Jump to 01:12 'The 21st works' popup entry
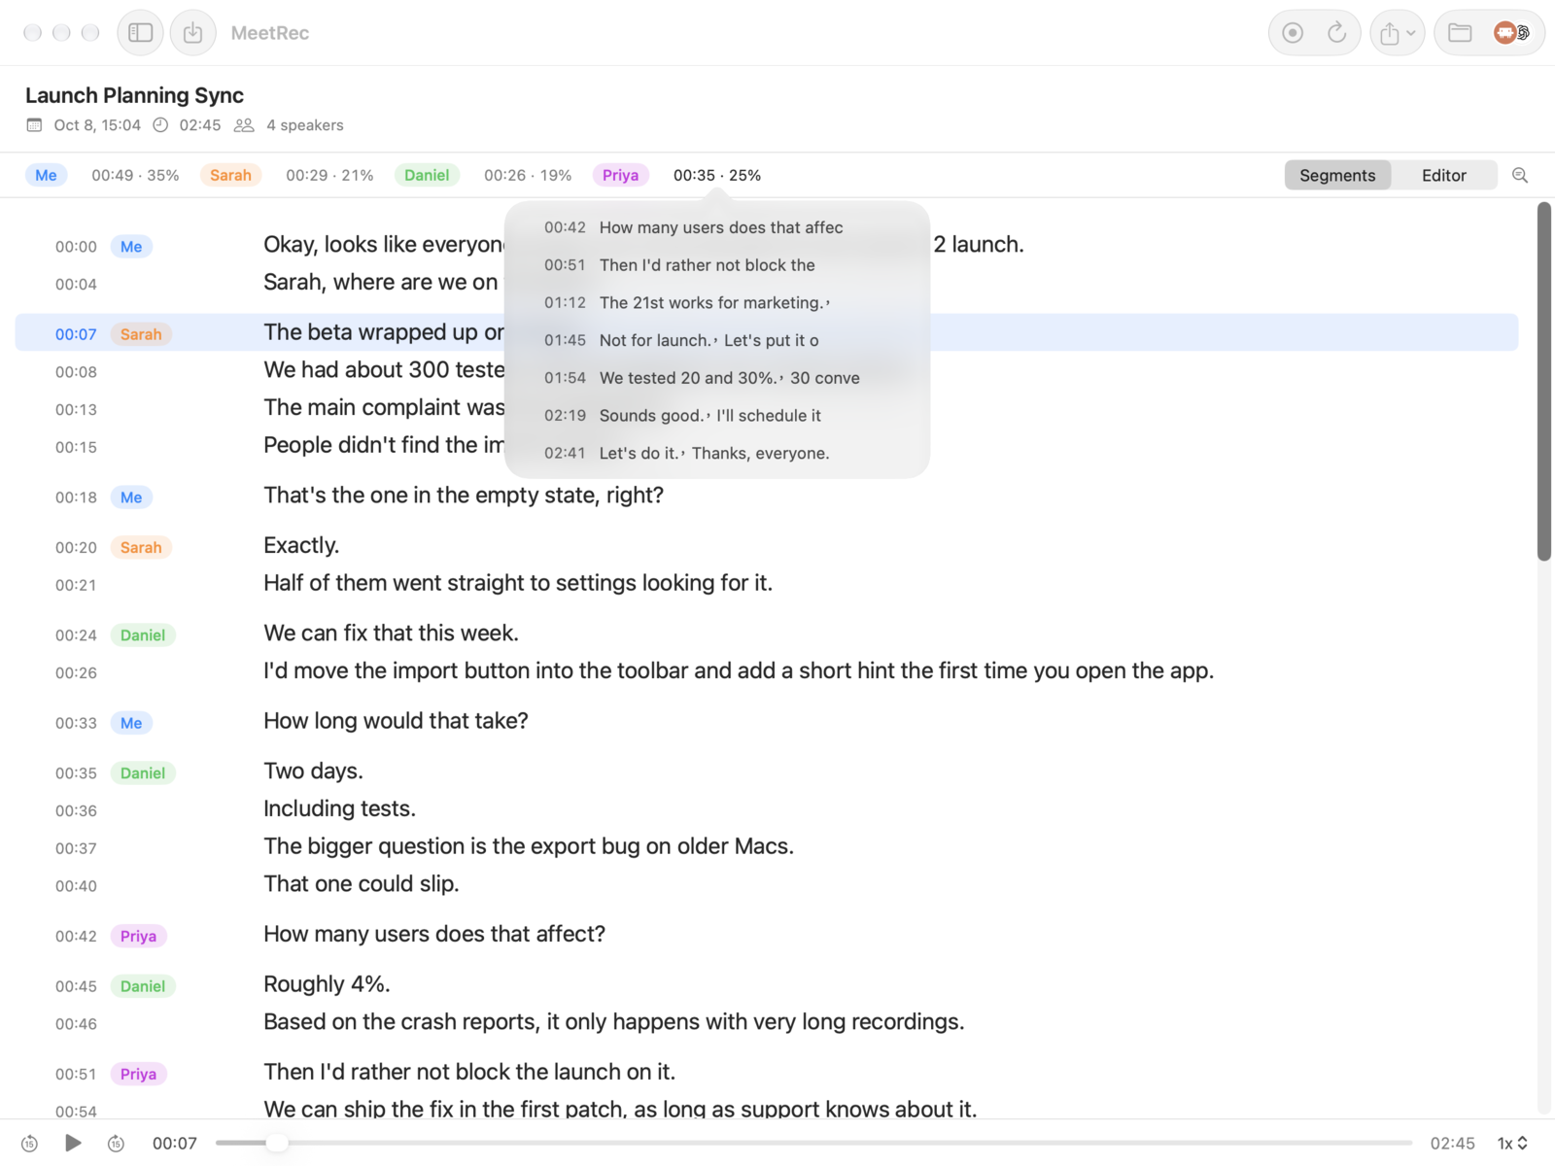Image resolution: width=1555 pixels, height=1166 pixels. [717, 303]
